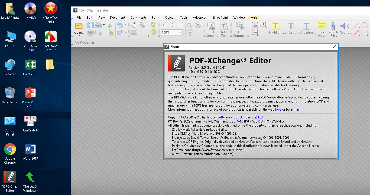Open the Tools menu

pyautogui.click(x=184, y=18)
